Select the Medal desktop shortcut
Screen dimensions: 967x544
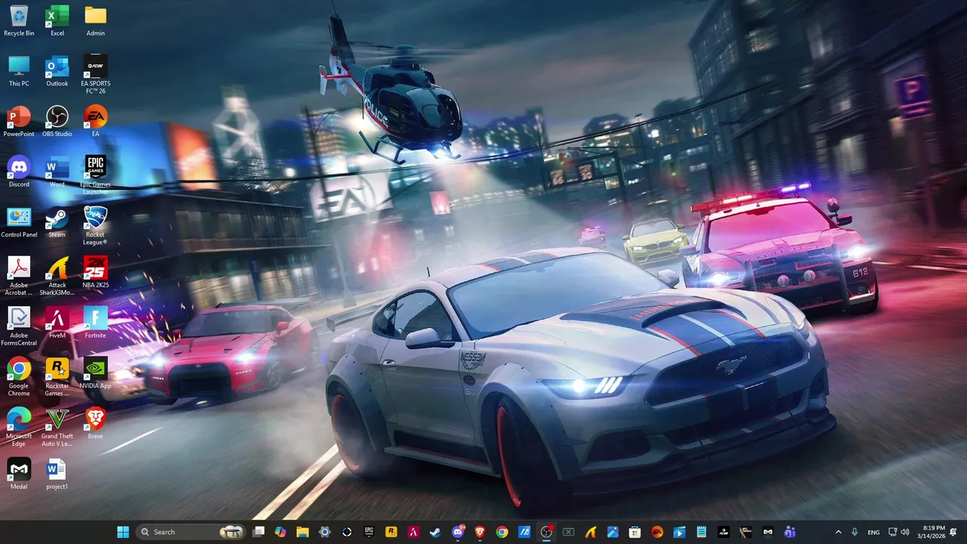click(x=19, y=474)
